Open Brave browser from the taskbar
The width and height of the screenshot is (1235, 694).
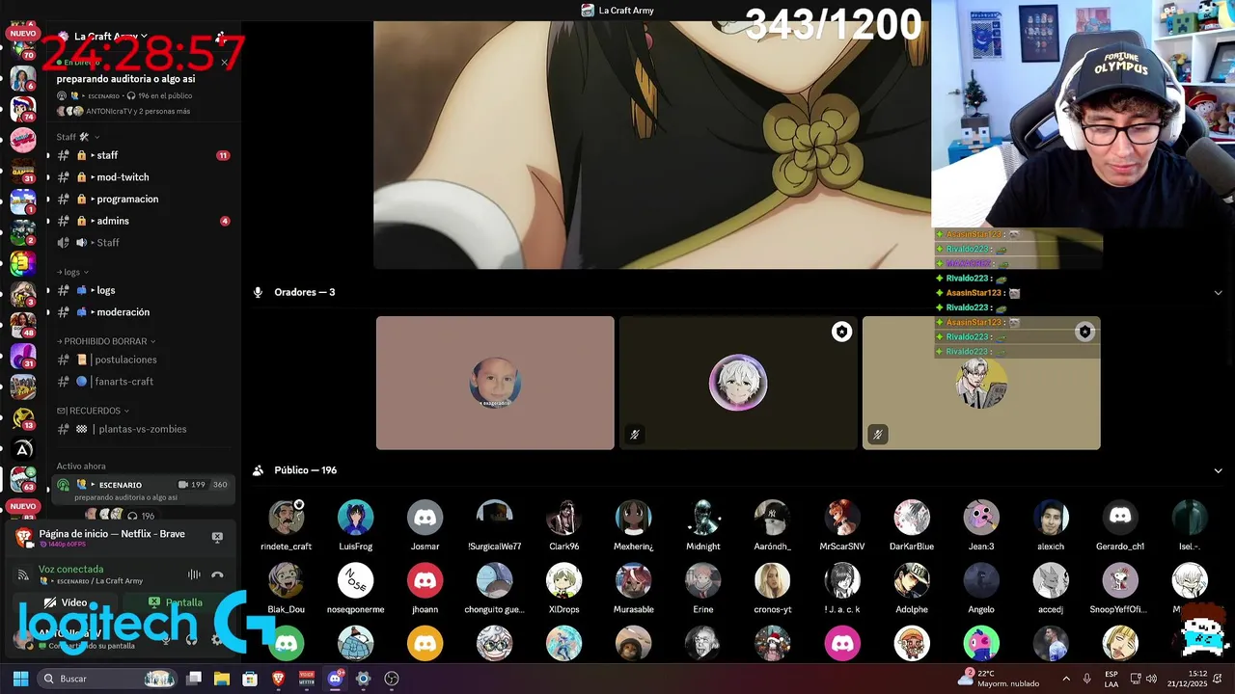click(x=278, y=679)
